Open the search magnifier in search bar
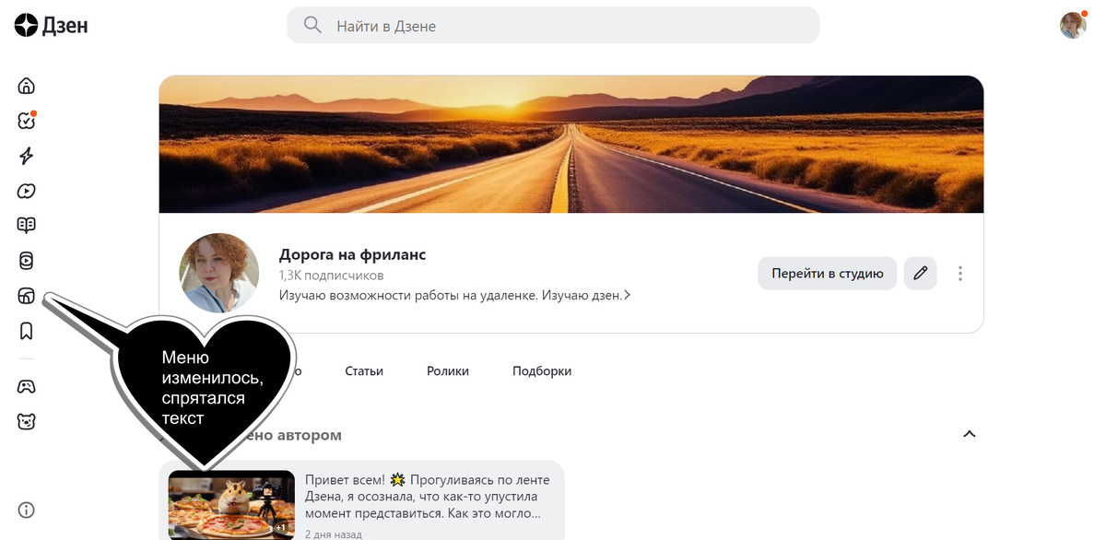Image resolution: width=1106 pixels, height=540 pixels. pyautogui.click(x=312, y=25)
